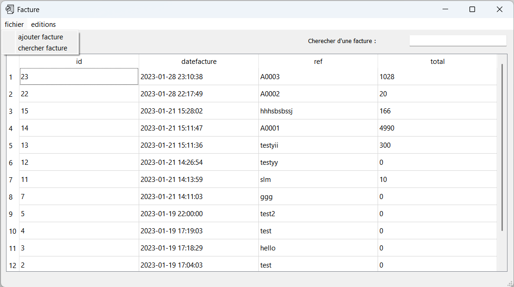Click the Facture search input field

pyautogui.click(x=457, y=41)
